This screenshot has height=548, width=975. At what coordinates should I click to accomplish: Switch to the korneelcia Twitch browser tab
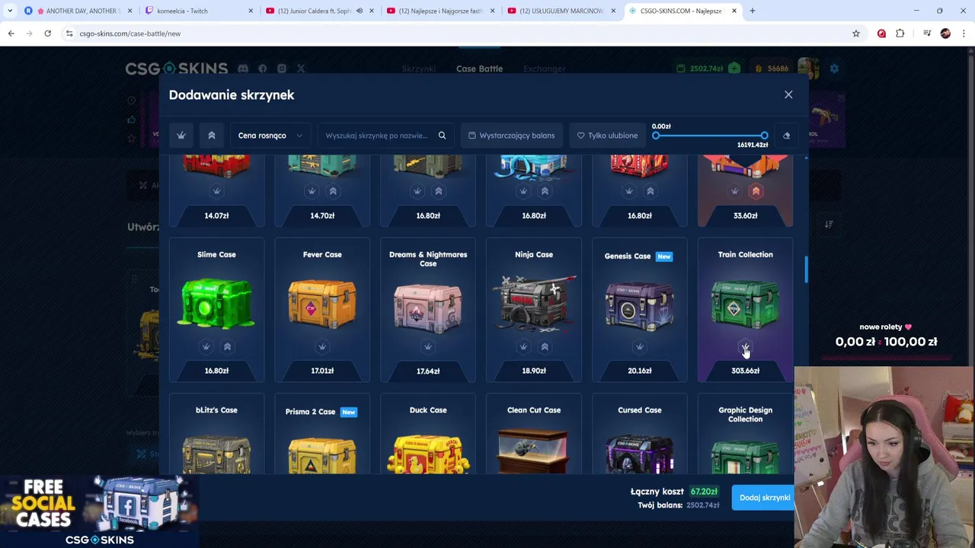click(198, 11)
